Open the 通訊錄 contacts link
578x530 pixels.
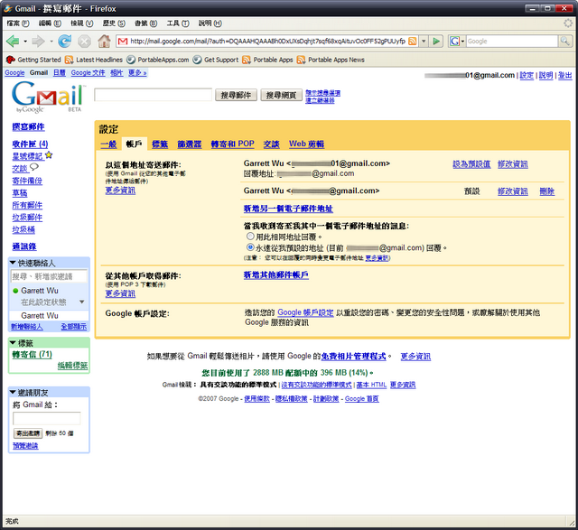click(24, 246)
